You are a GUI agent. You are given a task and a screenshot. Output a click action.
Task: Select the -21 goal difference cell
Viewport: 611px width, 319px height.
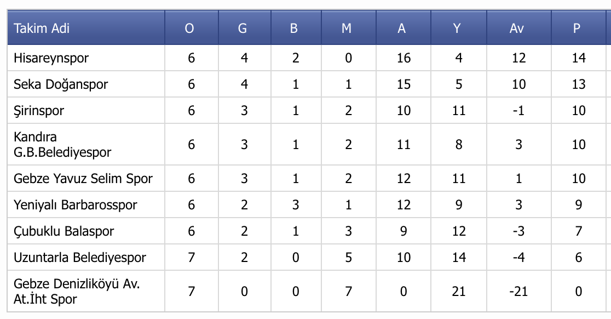[517, 292]
